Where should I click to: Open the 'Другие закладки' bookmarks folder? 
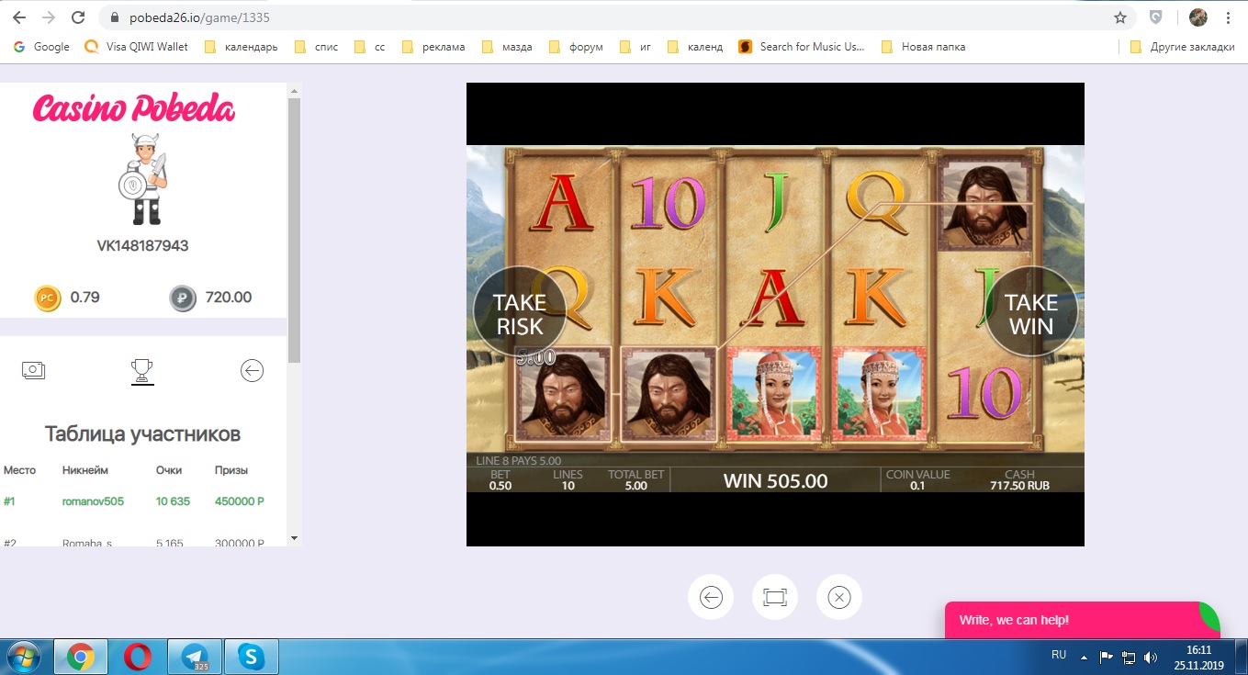click(1183, 47)
